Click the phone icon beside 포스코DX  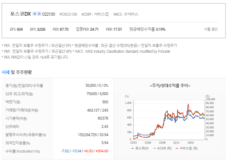pos(39,14)
